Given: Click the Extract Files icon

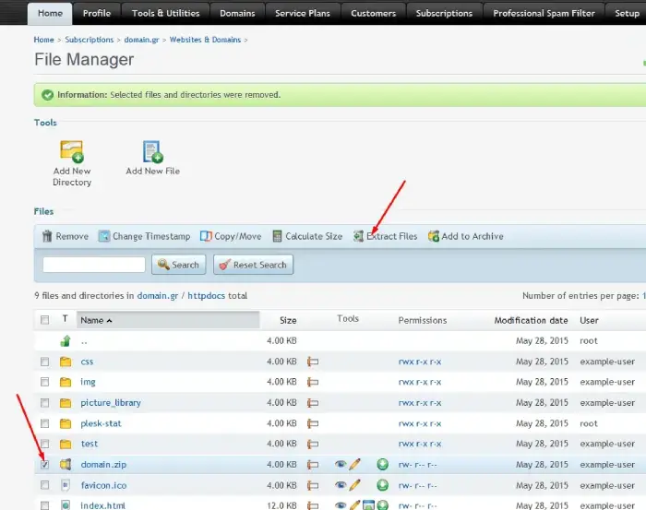Looking at the screenshot, I should point(358,236).
